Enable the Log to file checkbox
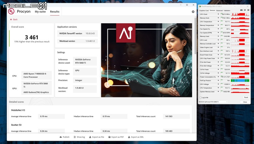This screenshot has height=144, width=254. click(201, 98)
